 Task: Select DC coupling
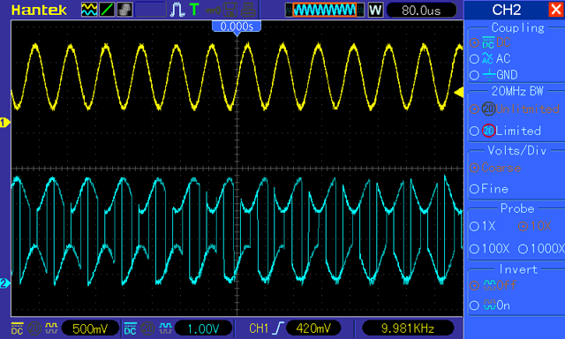491,42
